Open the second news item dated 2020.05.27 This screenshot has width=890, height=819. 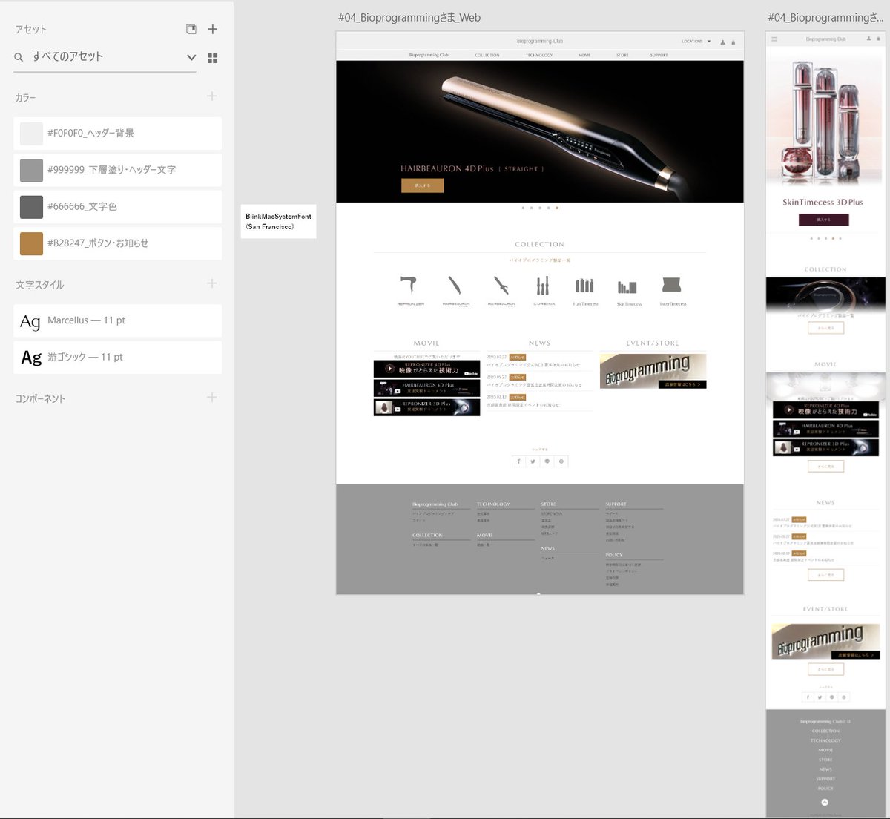(539, 381)
